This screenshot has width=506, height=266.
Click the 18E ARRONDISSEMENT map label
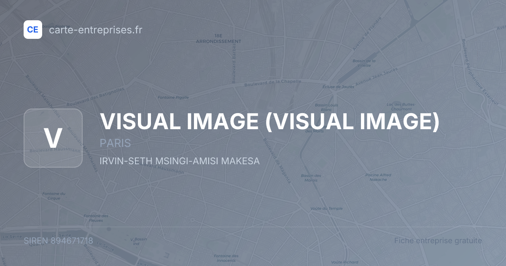(x=218, y=39)
